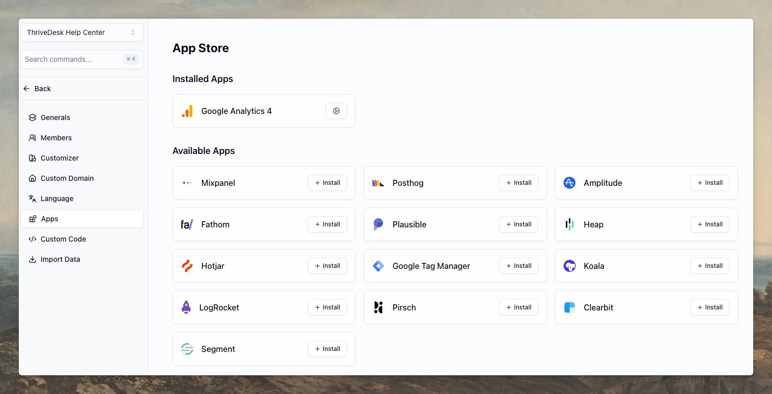Click the Heap logo icon
The width and height of the screenshot is (772, 394).
click(570, 224)
